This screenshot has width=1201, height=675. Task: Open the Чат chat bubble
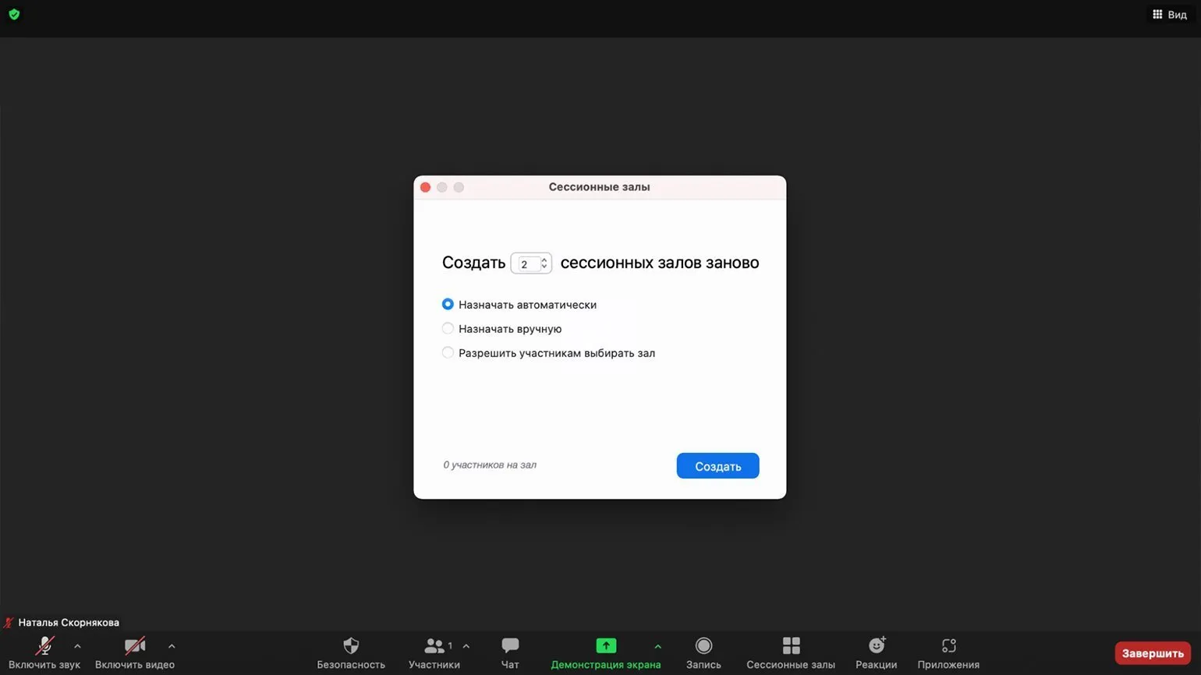510,646
